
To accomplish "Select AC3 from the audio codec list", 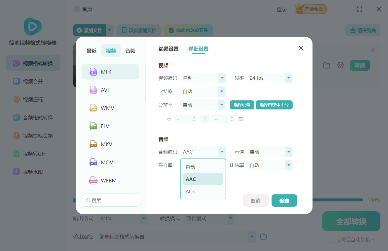I will click(203, 191).
